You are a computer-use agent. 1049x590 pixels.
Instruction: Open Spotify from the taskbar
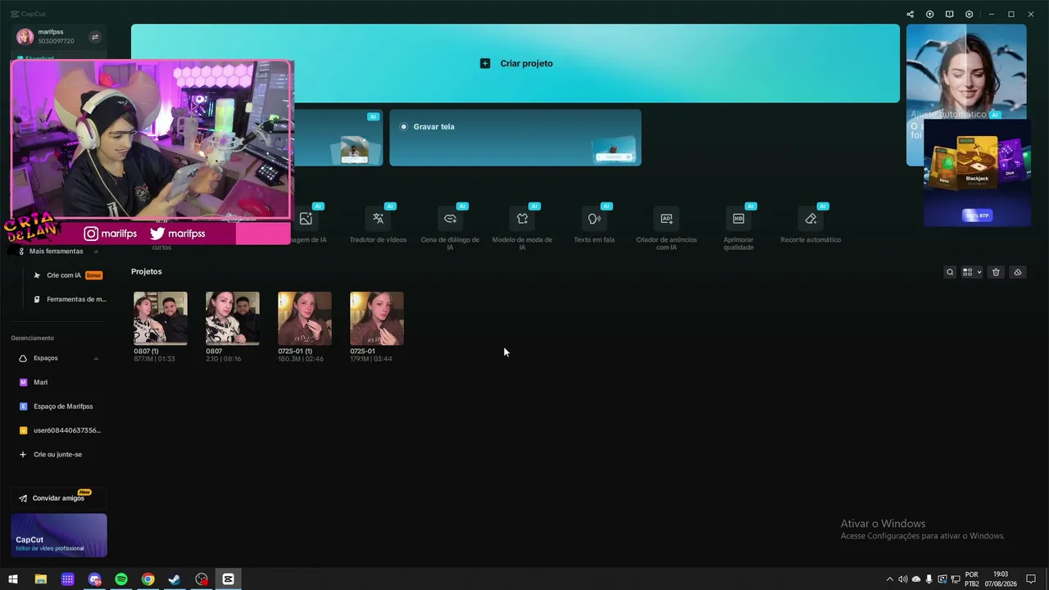pyautogui.click(x=121, y=579)
